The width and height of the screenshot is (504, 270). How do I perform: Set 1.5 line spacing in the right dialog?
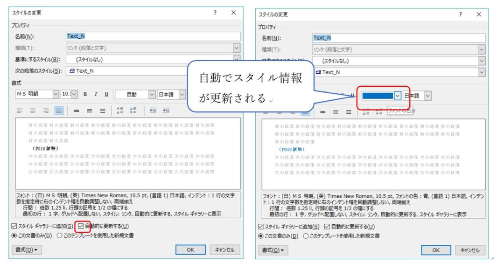tap(336, 112)
